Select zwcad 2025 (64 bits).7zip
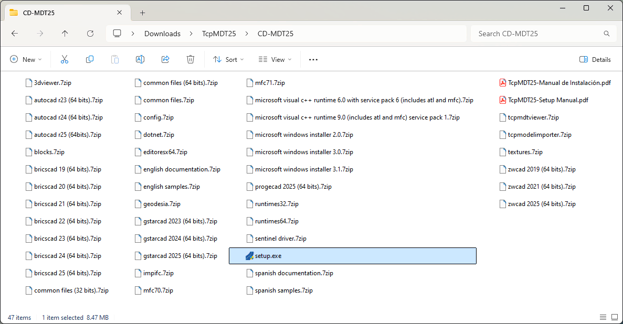The image size is (623, 324). (x=537, y=204)
